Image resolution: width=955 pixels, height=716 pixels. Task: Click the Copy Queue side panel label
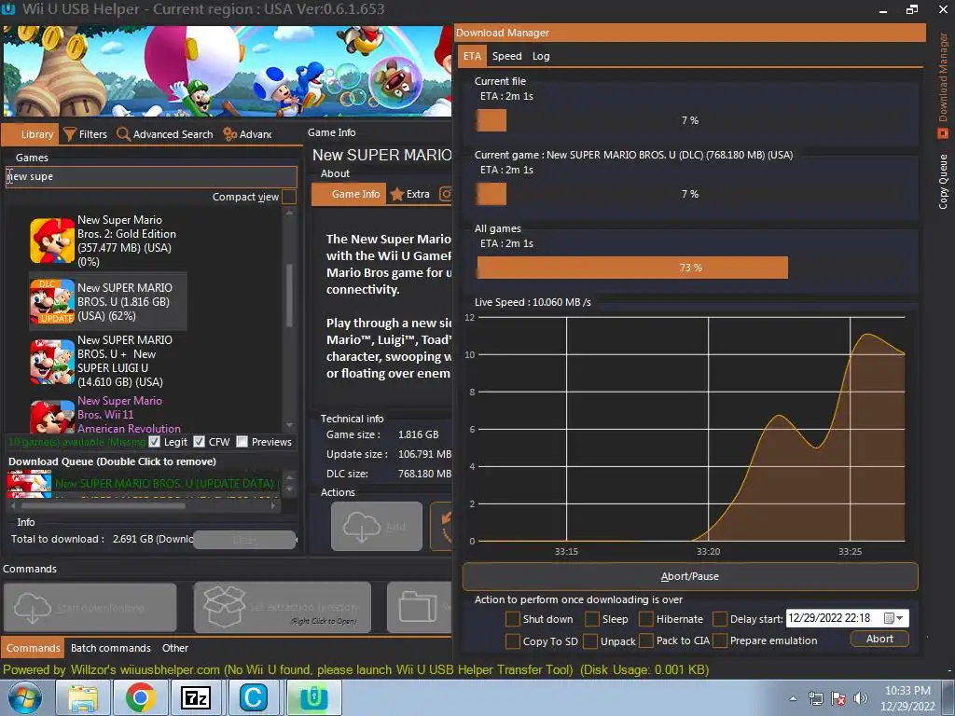click(943, 182)
